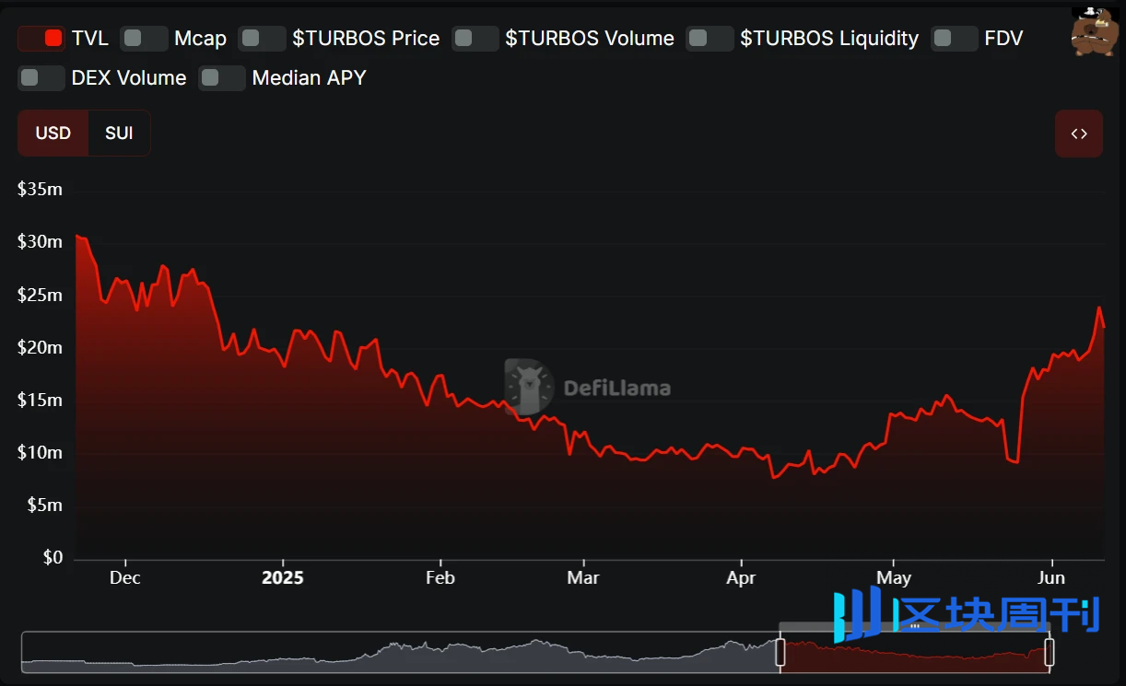
Task: Click the chart peak near June
Action: pos(1099,308)
